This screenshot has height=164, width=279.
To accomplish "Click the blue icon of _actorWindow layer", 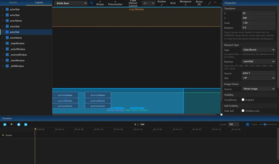I will click(x=7, y=49).
